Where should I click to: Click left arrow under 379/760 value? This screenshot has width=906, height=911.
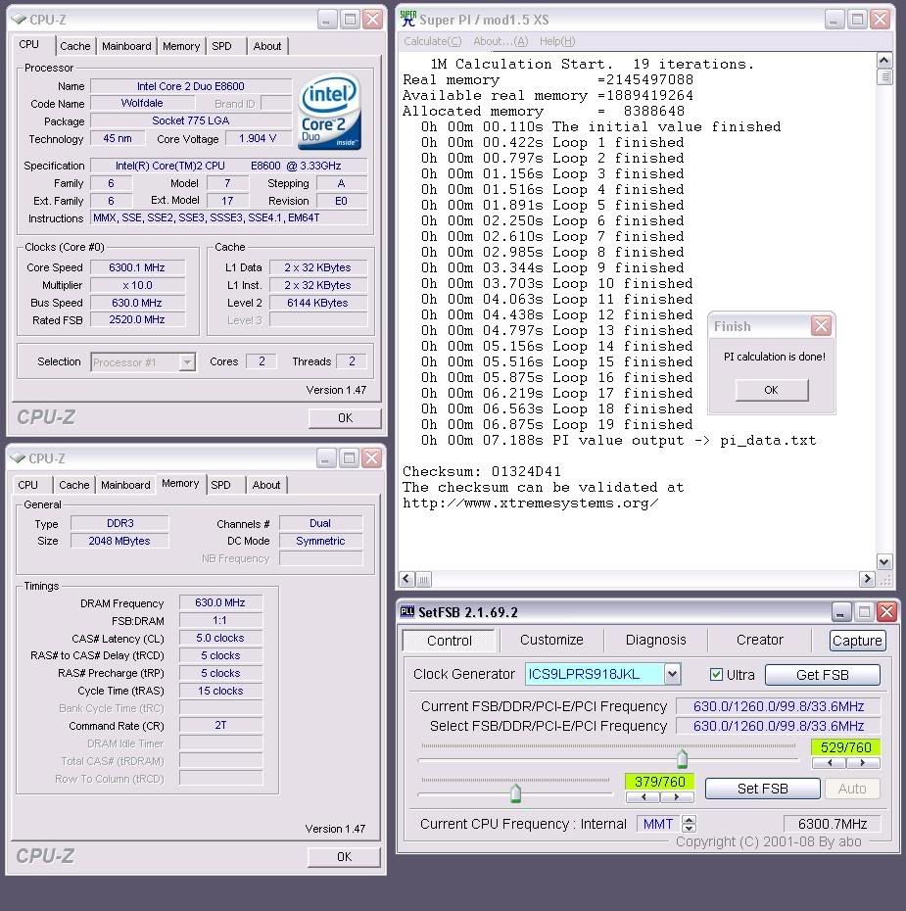tap(643, 797)
